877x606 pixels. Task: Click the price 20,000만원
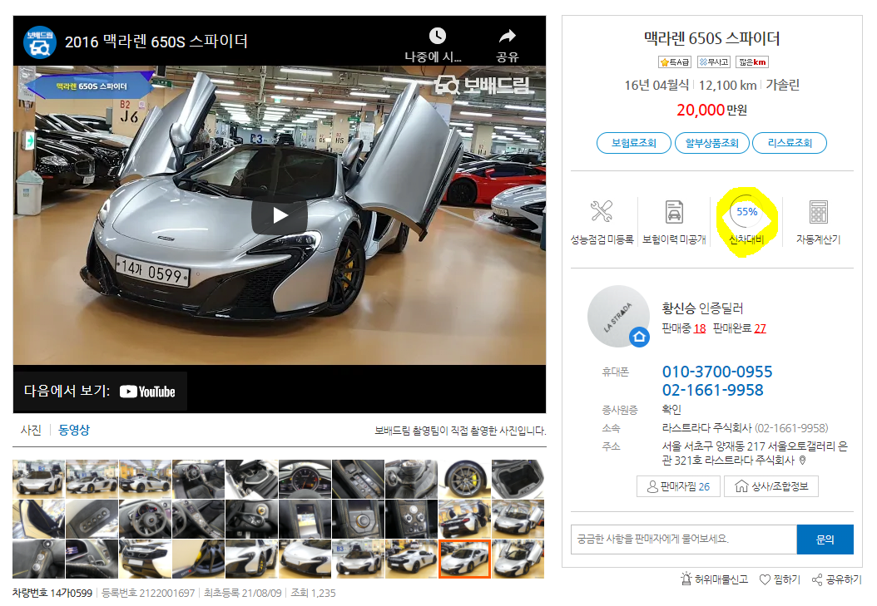click(x=711, y=110)
